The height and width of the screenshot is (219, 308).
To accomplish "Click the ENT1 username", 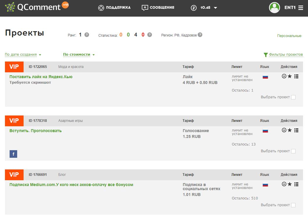I will 290,8.
